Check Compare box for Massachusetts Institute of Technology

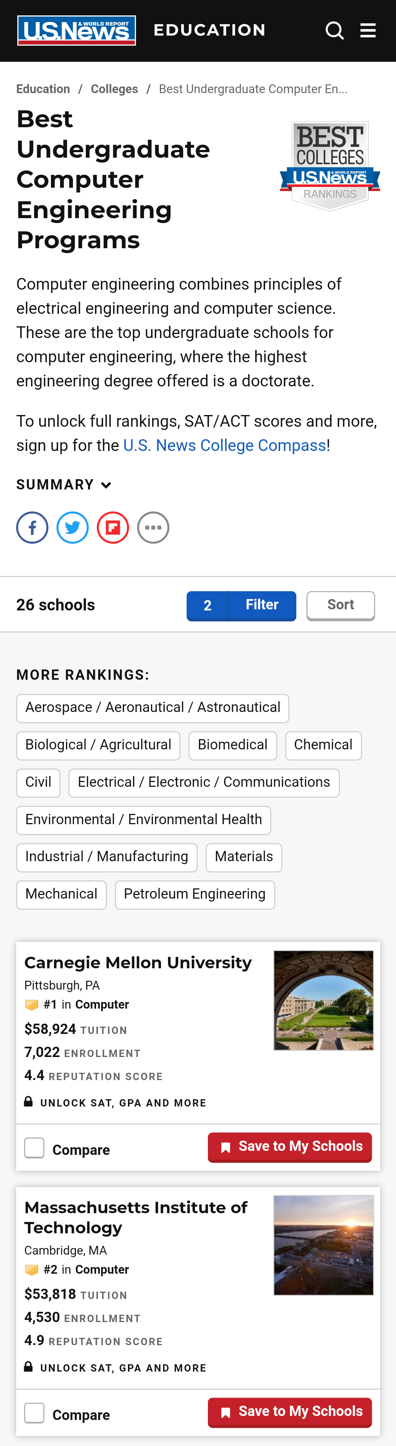click(x=34, y=1413)
